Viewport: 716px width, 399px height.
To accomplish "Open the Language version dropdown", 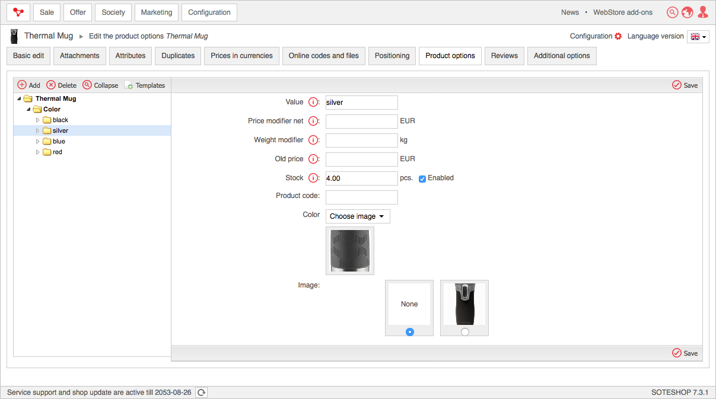I will pos(698,37).
